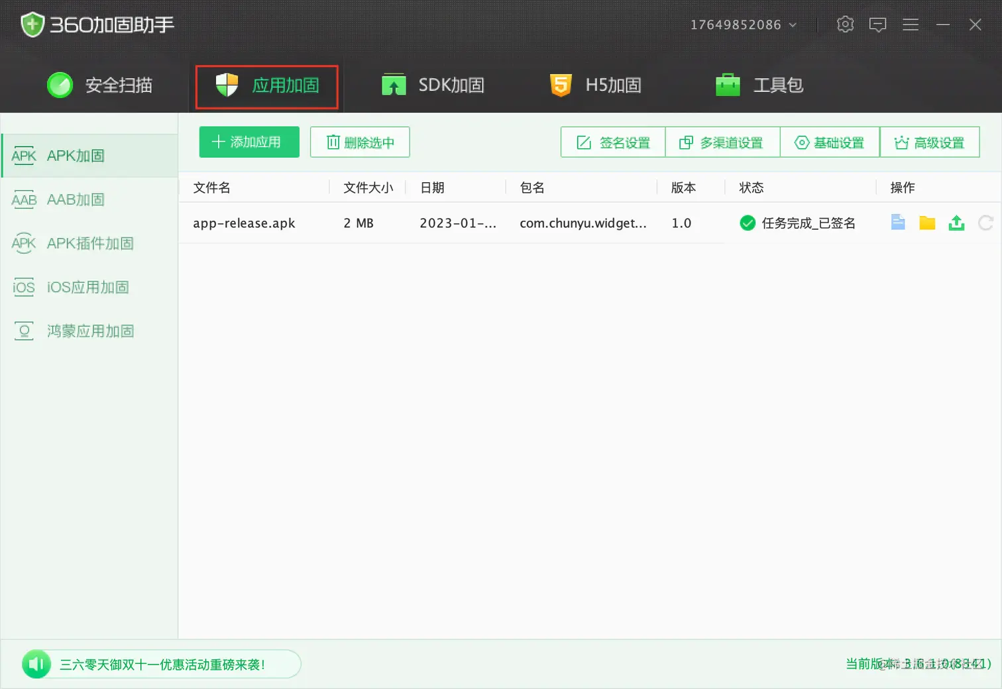Open 签名设置 settings
The width and height of the screenshot is (1002, 689).
[x=613, y=142]
